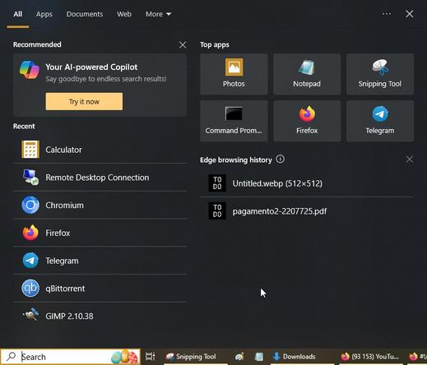Click the taskbar Search input field
427x365 pixels.
(x=71, y=357)
